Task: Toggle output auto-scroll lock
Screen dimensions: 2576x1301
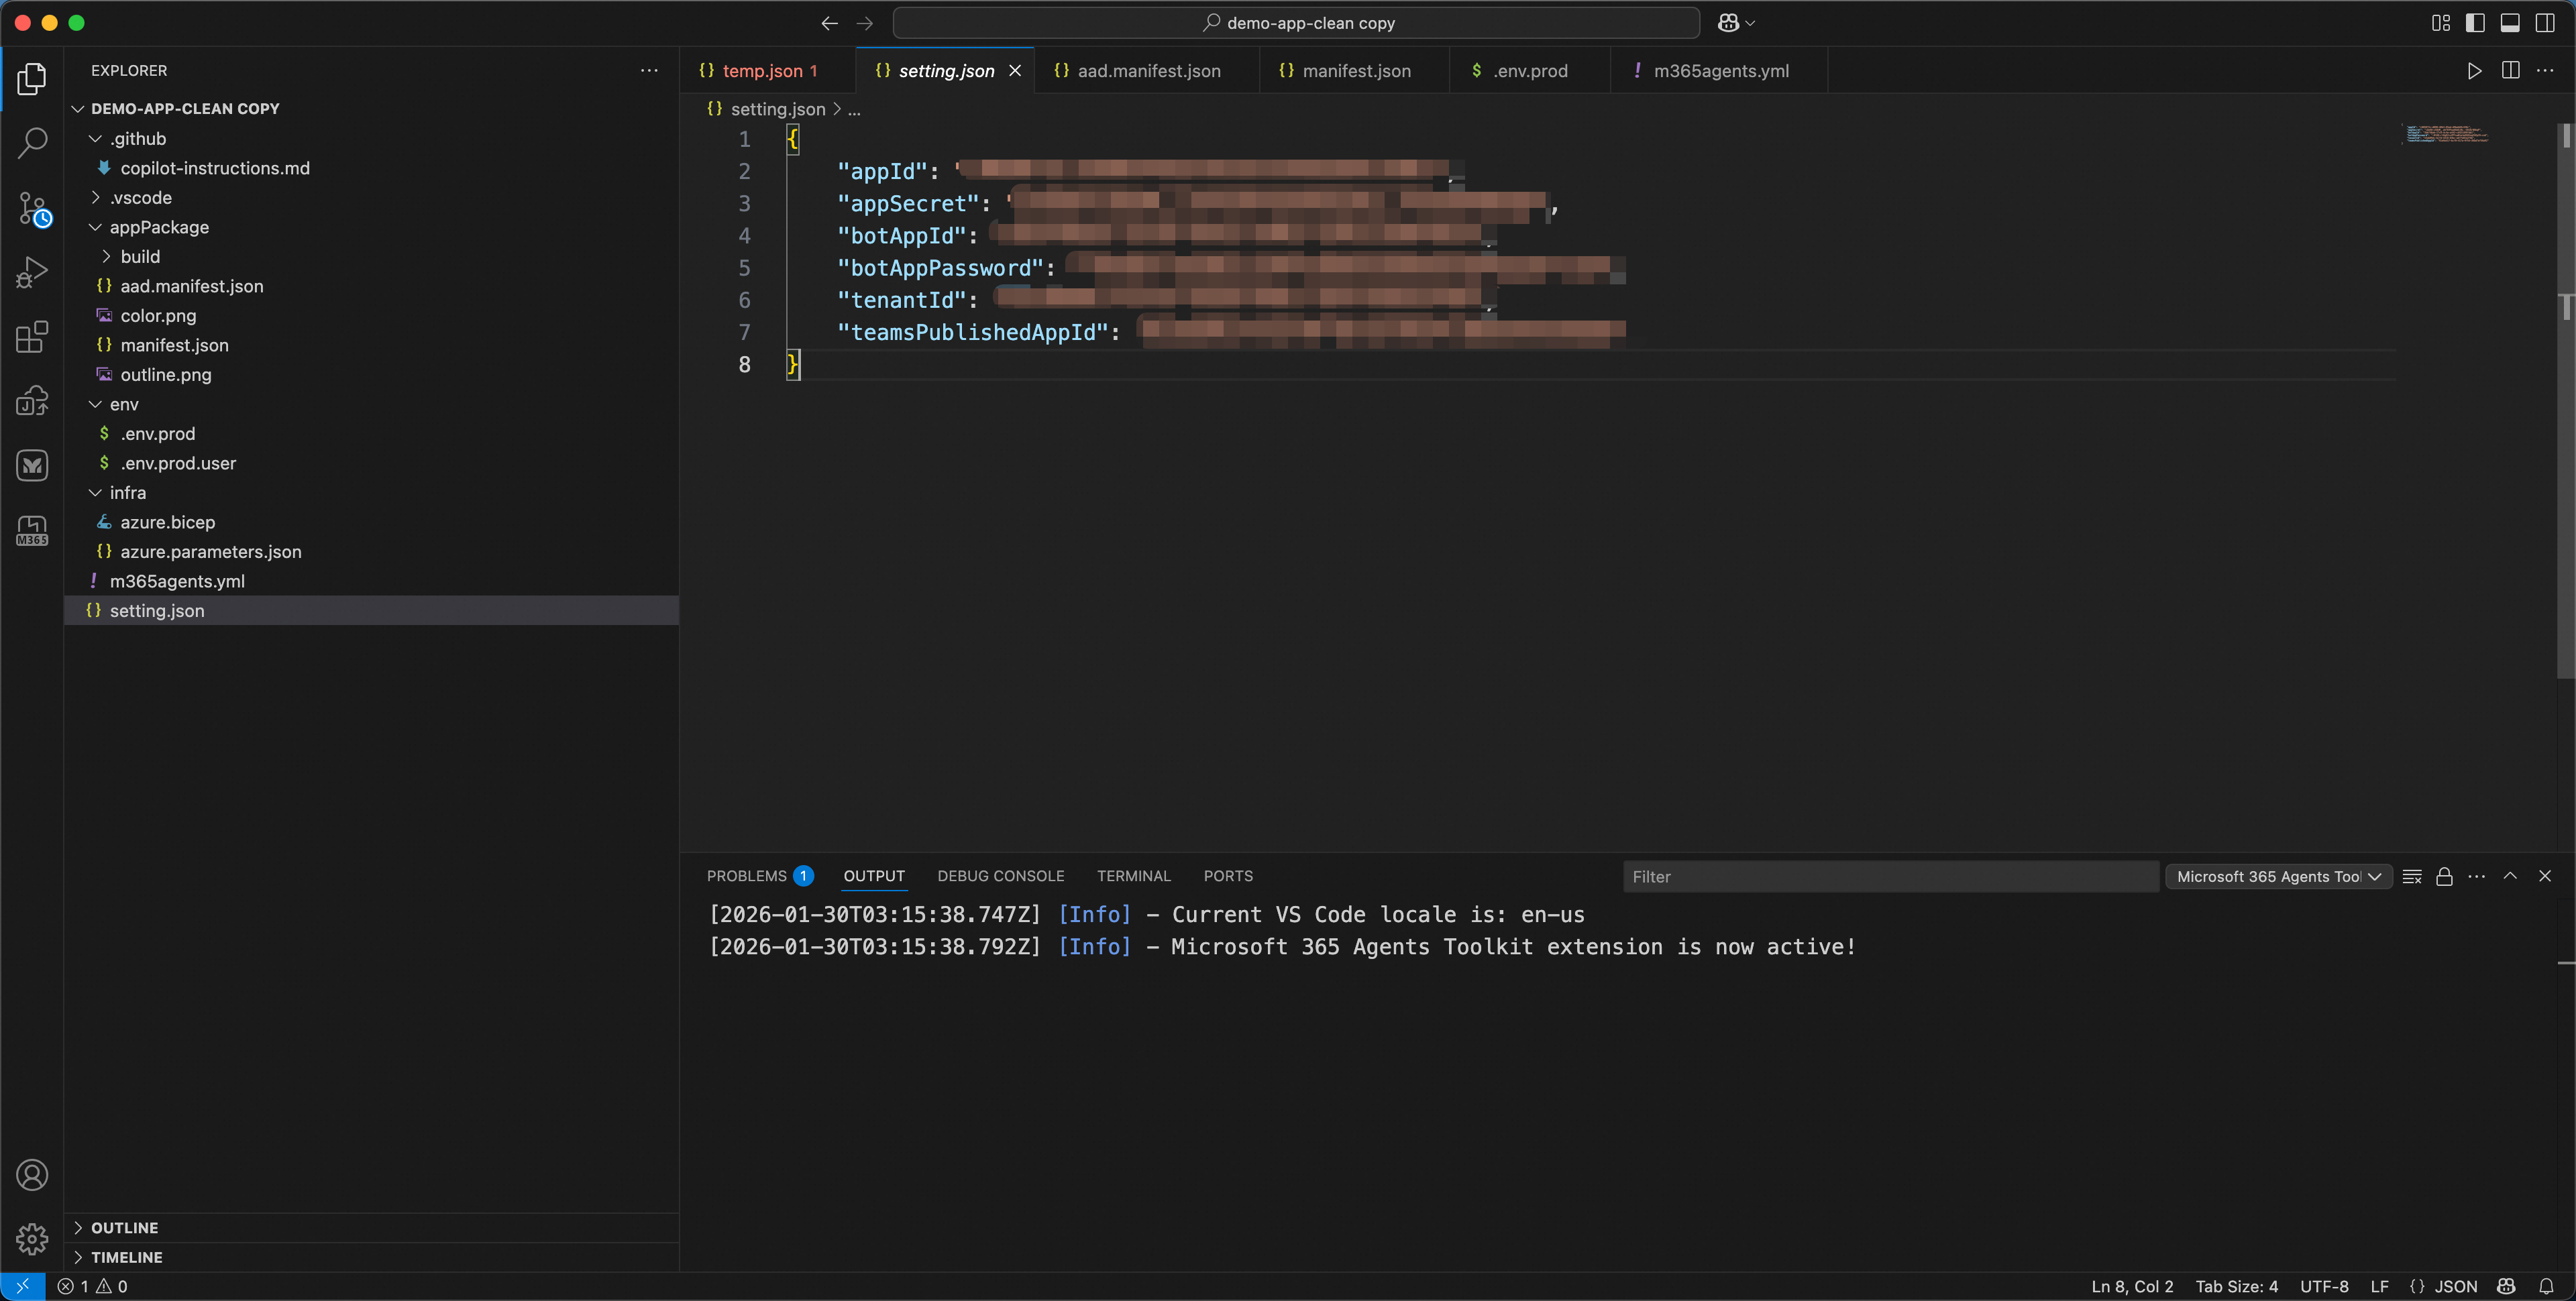Action: 2444,876
